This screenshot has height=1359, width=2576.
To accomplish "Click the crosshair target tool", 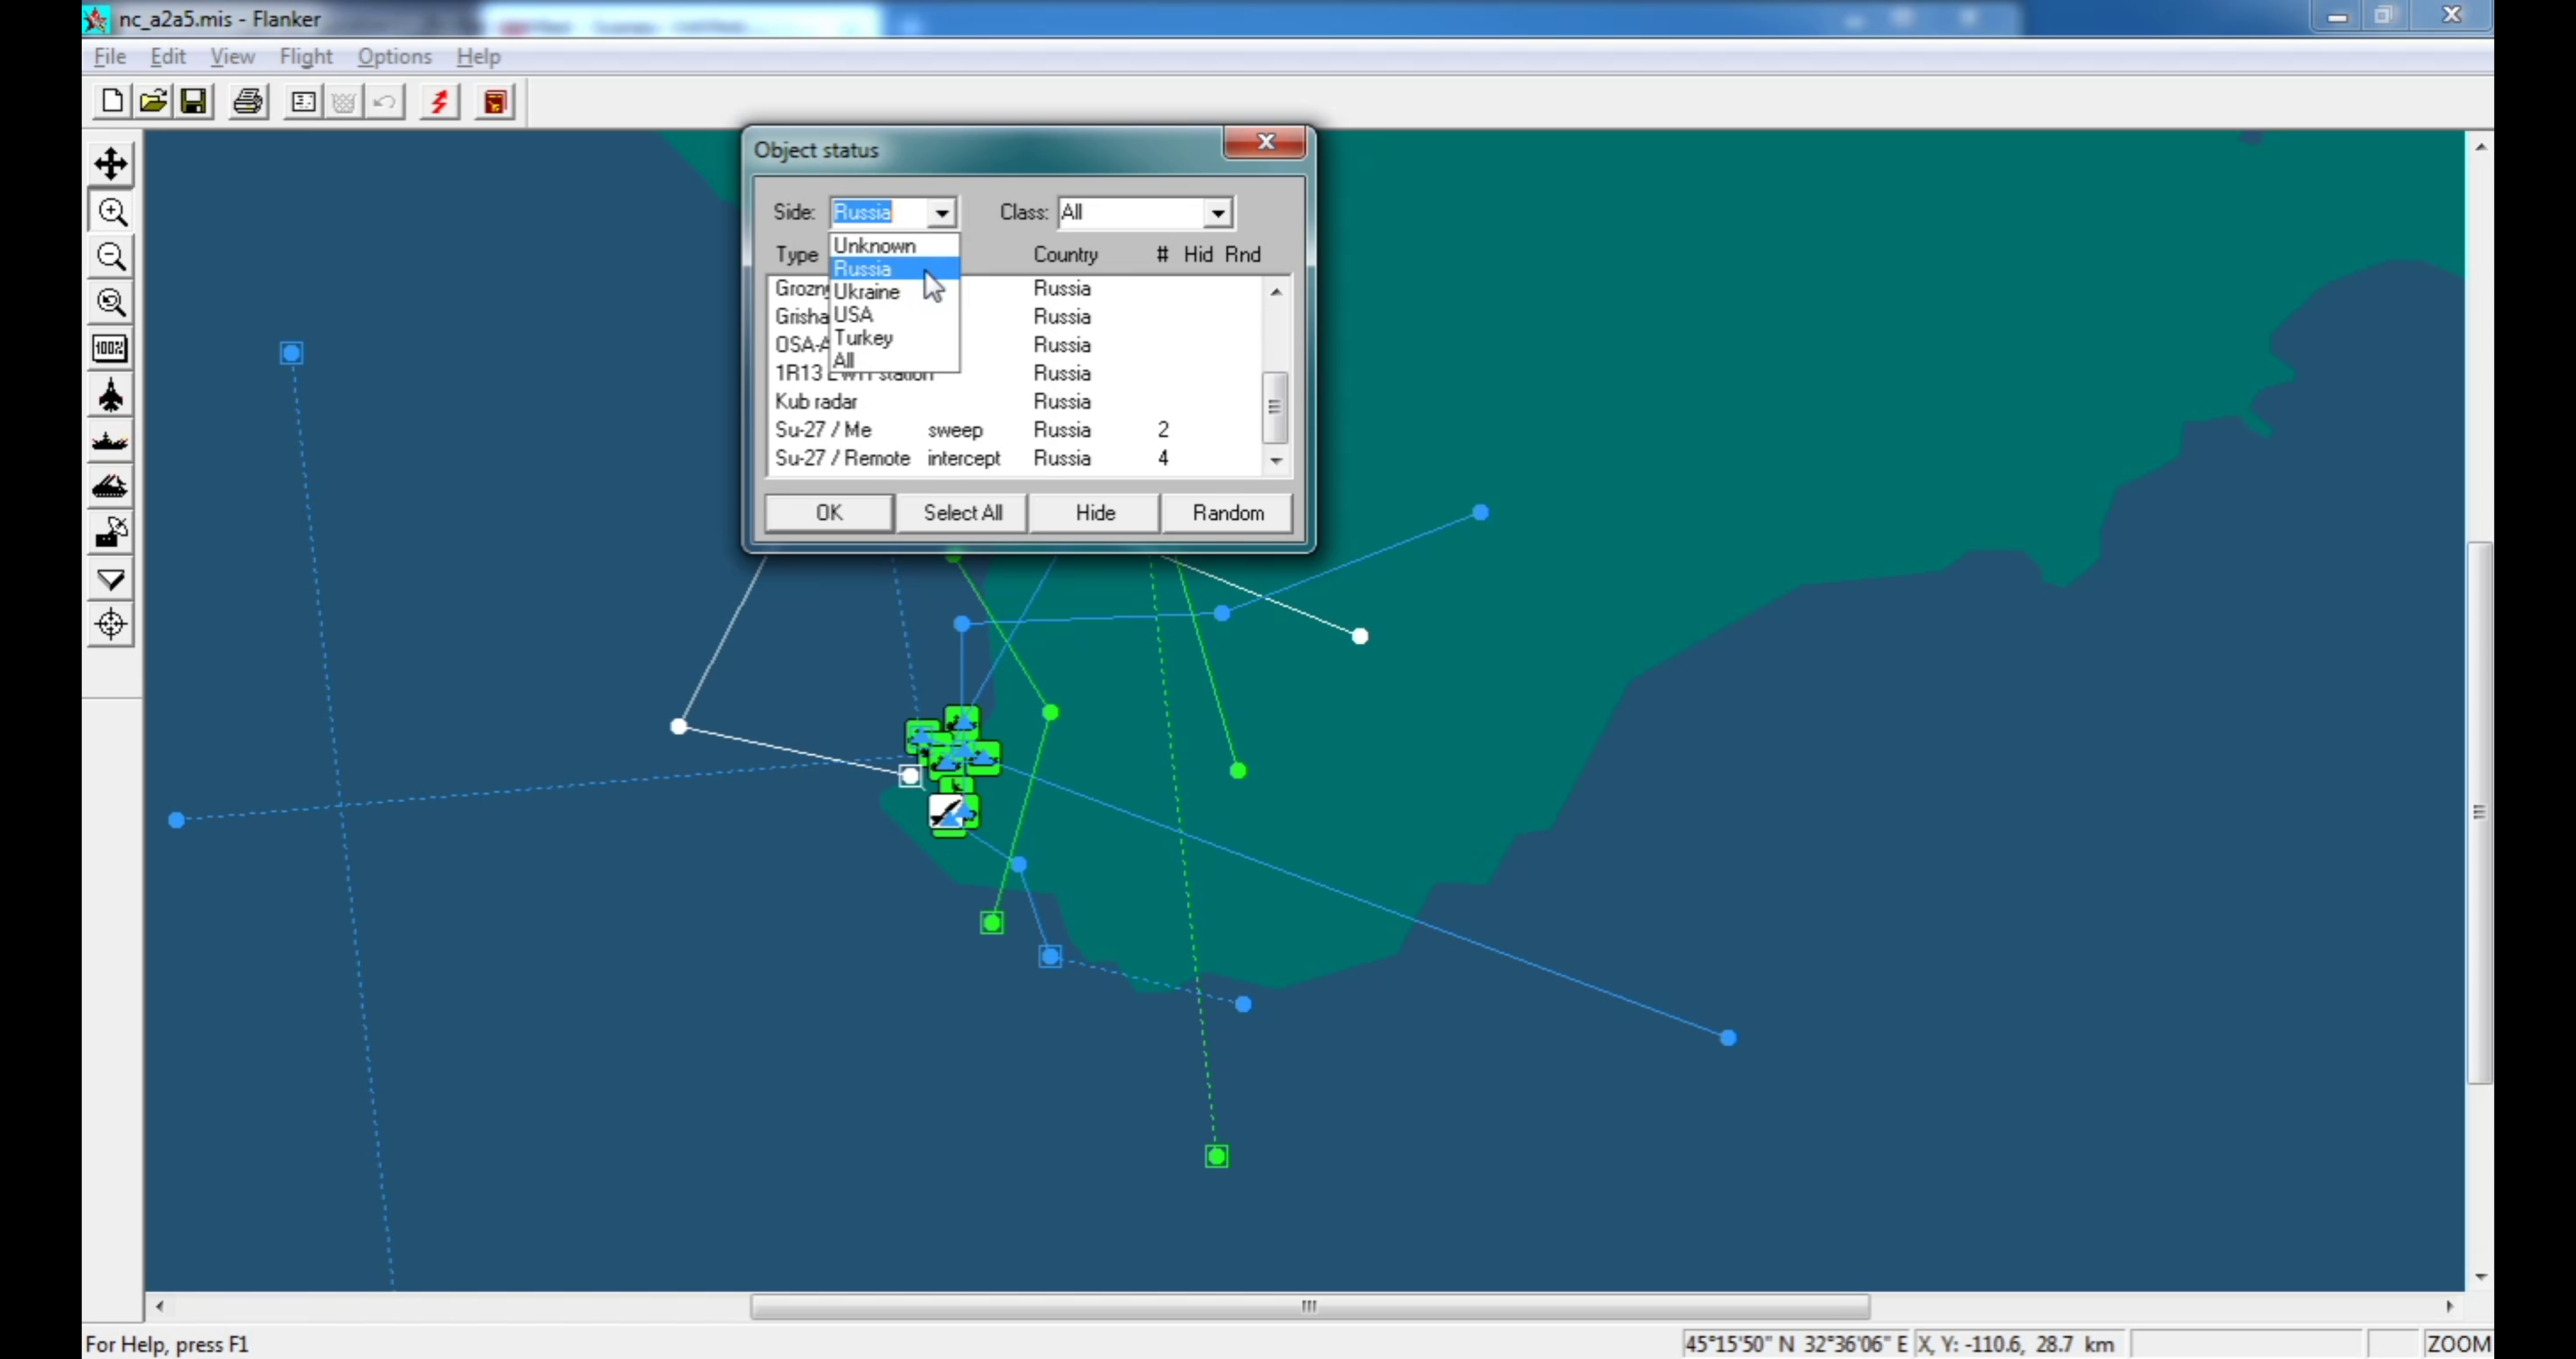I will (110, 625).
